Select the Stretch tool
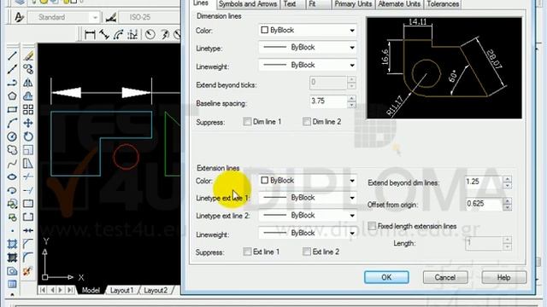The height and width of the screenshot is (307, 547). point(28,163)
